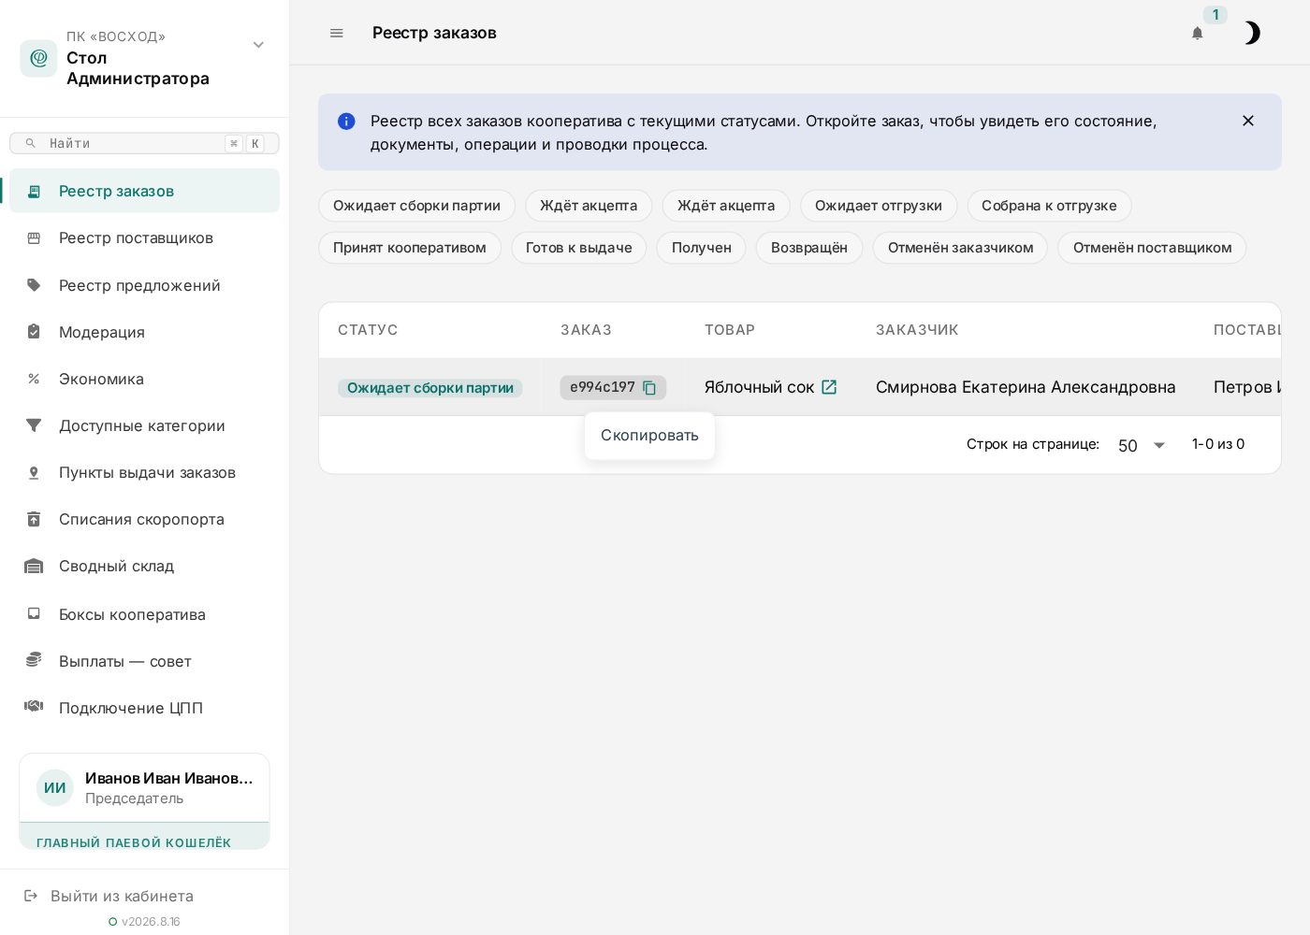Click Сводный склад warehouse icon
The width and height of the screenshot is (1310, 935).
coord(34,566)
